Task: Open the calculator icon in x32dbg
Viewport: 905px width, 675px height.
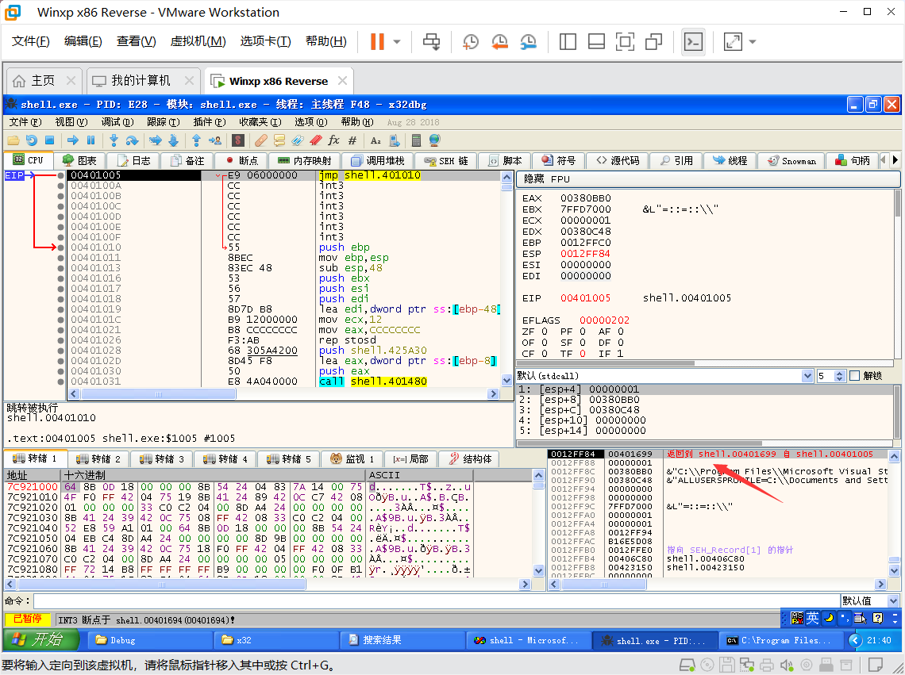Action: [415, 140]
